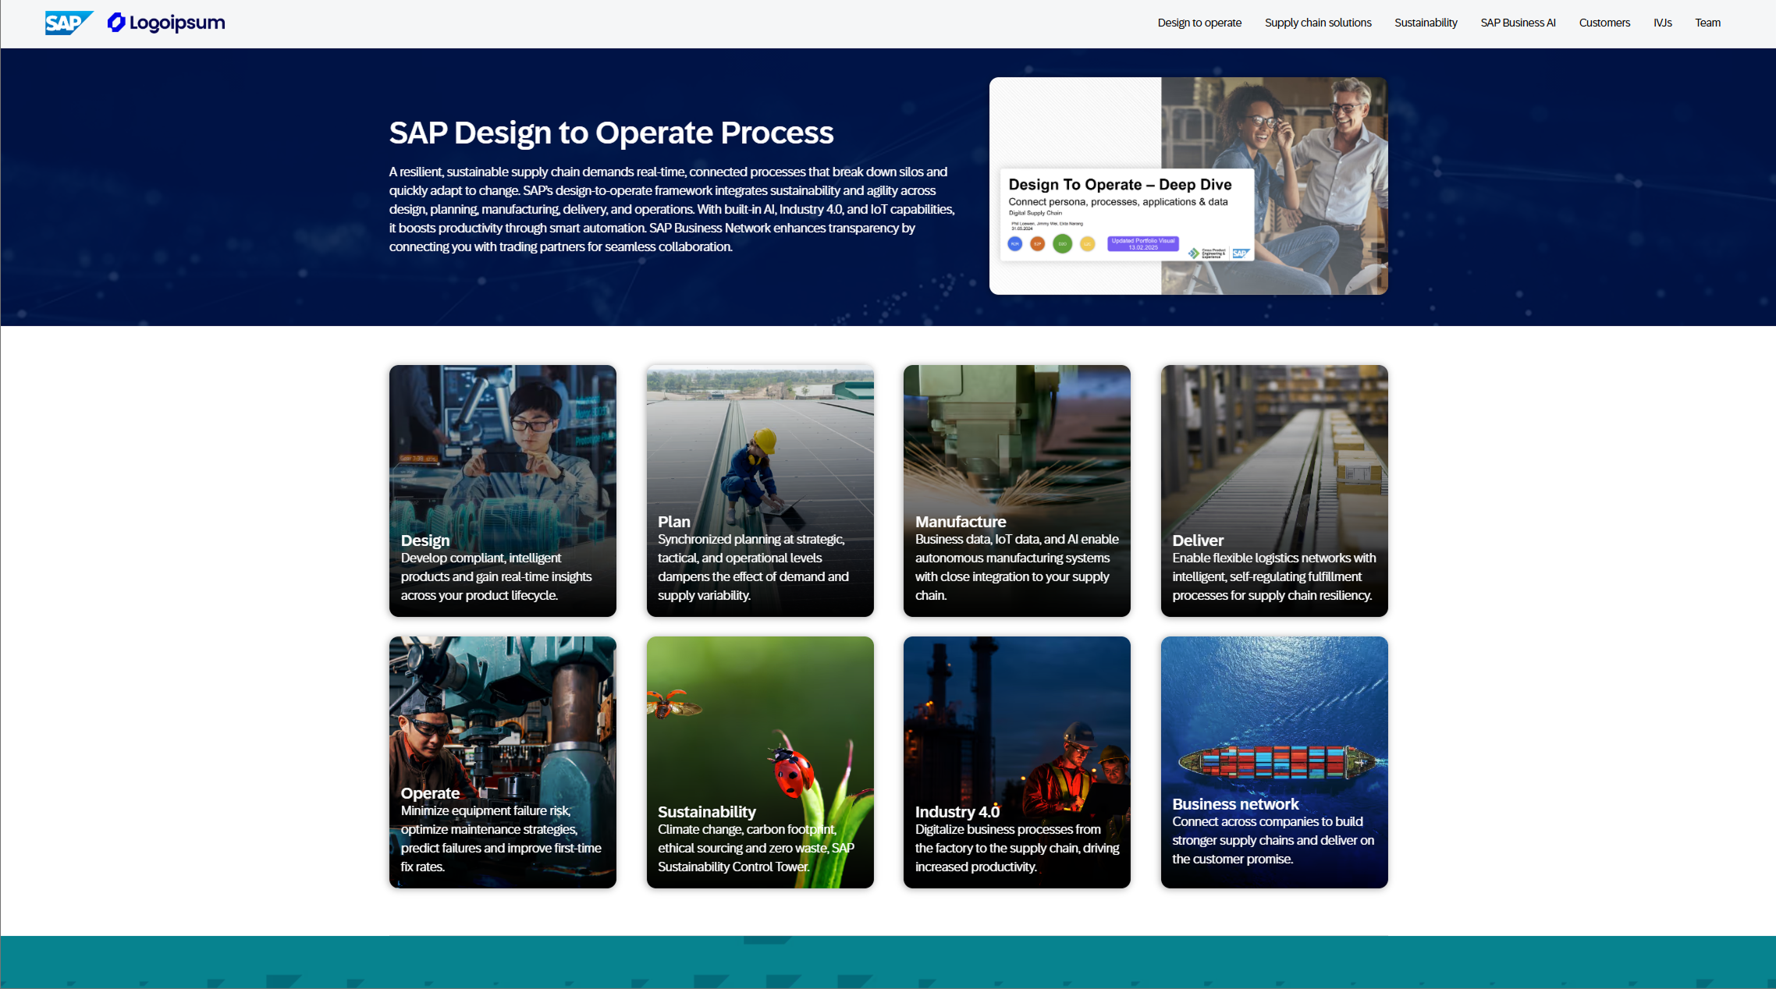The height and width of the screenshot is (989, 1776).
Task: Select the Design card
Action: [x=502, y=491]
